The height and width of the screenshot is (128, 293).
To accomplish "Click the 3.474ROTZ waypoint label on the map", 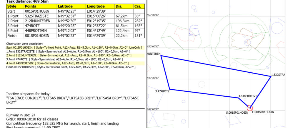I will click(x=162, y=91).
